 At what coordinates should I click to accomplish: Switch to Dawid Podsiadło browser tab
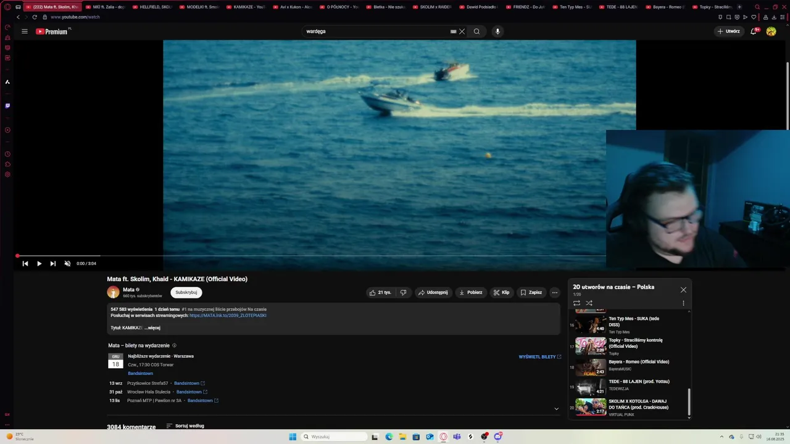click(479, 7)
